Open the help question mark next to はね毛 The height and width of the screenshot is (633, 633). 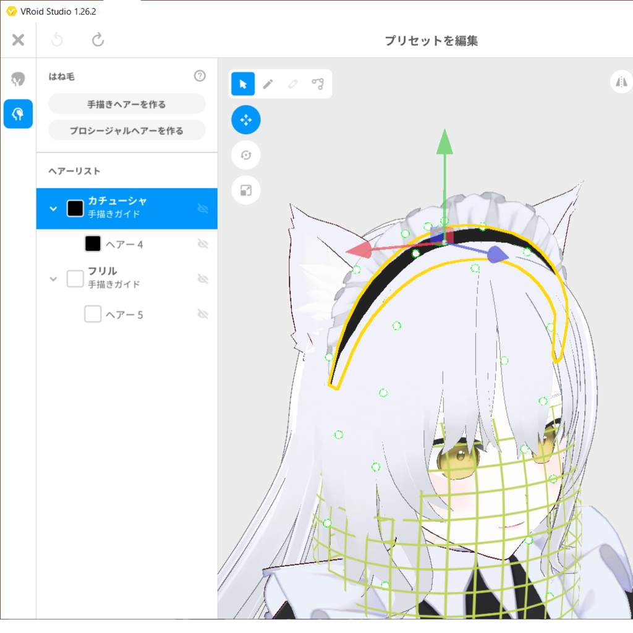[x=199, y=75]
